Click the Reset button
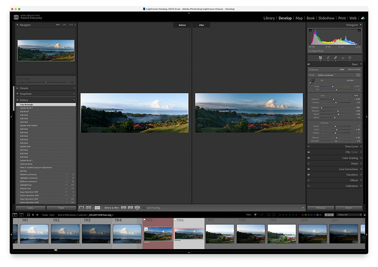 click(x=349, y=208)
